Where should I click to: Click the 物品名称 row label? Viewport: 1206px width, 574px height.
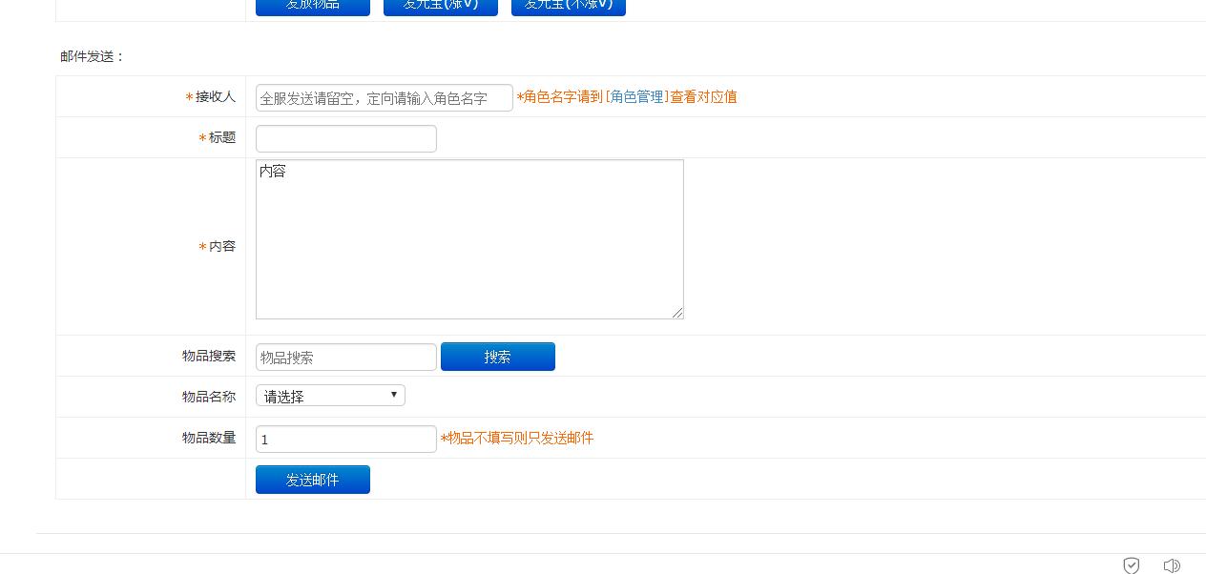(209, 397)
